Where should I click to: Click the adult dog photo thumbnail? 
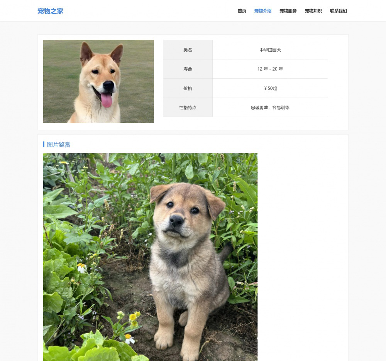click(98, 81)
